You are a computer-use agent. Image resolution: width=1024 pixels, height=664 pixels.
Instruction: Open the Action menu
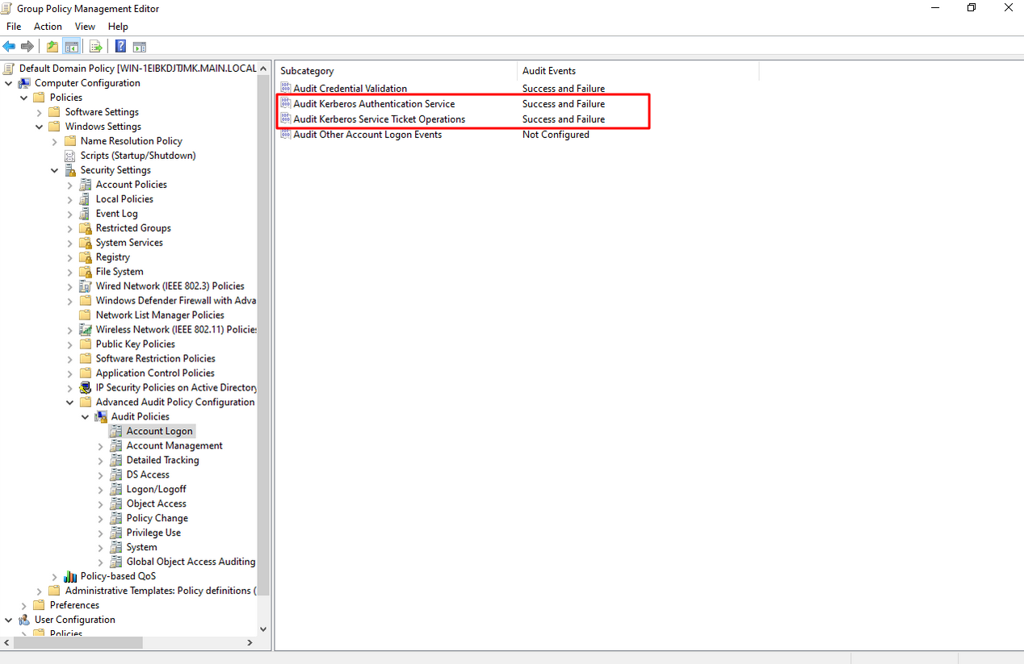(48, 27)
